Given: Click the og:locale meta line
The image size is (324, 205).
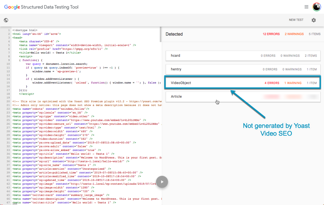Looking at the screenshot, I should (x=50, y=113).
